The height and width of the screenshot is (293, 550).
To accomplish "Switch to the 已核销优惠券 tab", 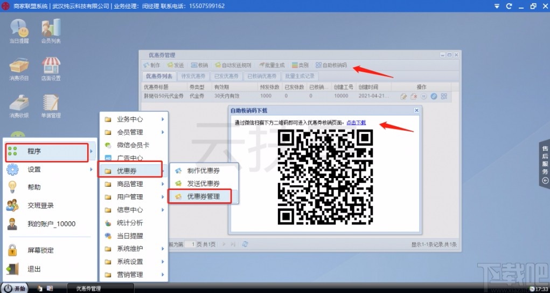I will point(262,76).
